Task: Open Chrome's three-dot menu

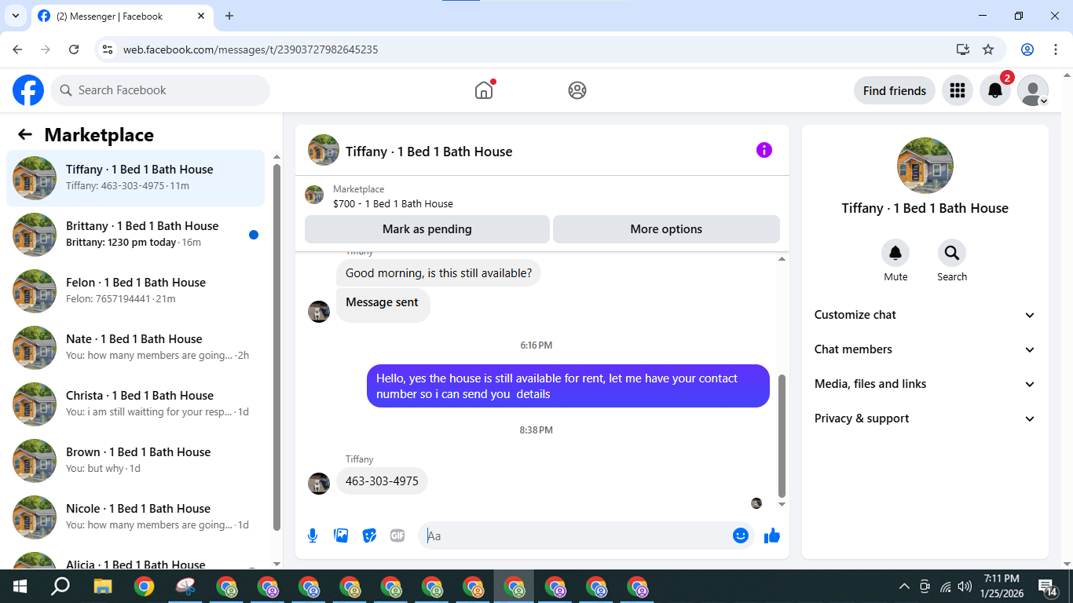Action: [1055, 49]
